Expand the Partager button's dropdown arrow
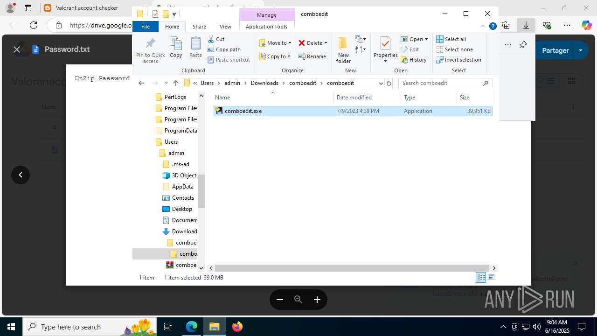 (581, 50)
